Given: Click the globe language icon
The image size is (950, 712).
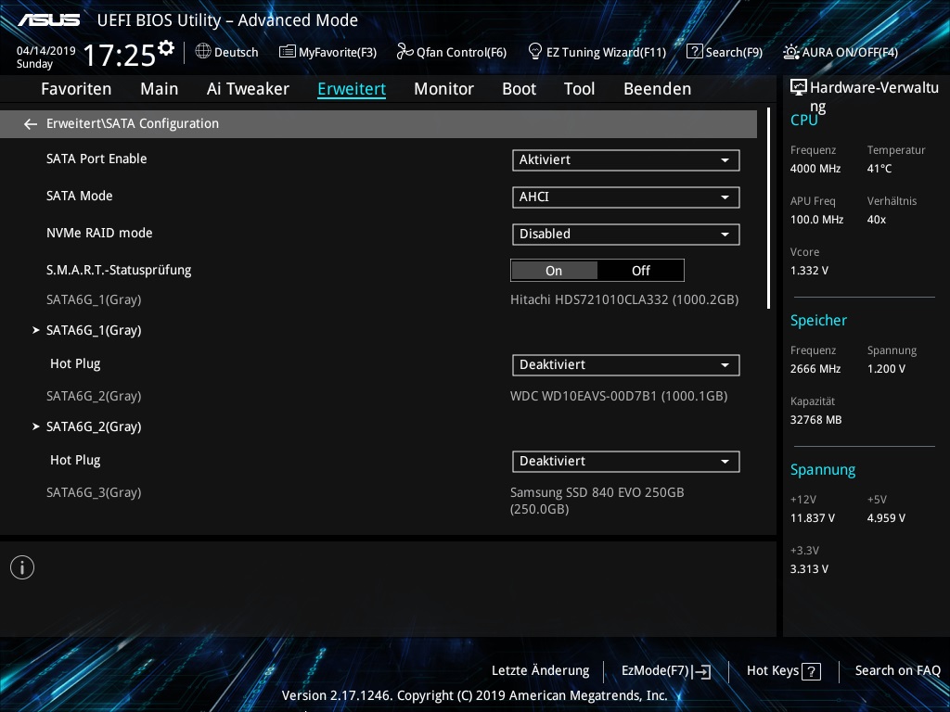Looking at the screenshot, I should tap(203, 52).
